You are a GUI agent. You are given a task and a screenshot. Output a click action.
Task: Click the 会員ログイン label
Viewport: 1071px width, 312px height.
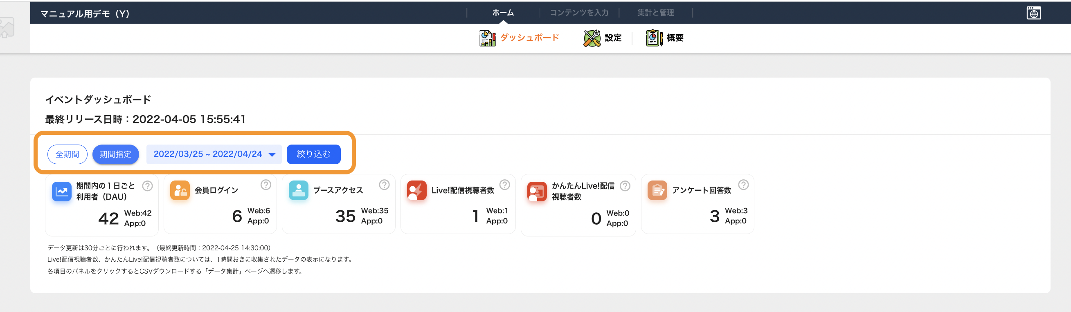216,190
